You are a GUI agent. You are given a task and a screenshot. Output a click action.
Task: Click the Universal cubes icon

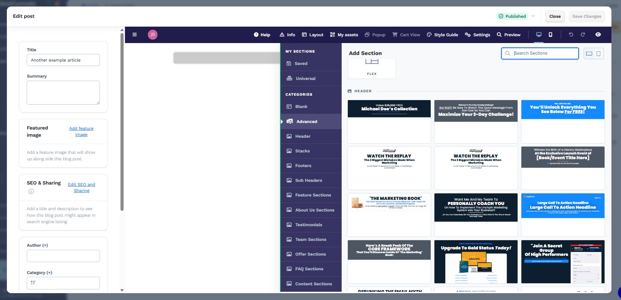[x=289, y=78]
